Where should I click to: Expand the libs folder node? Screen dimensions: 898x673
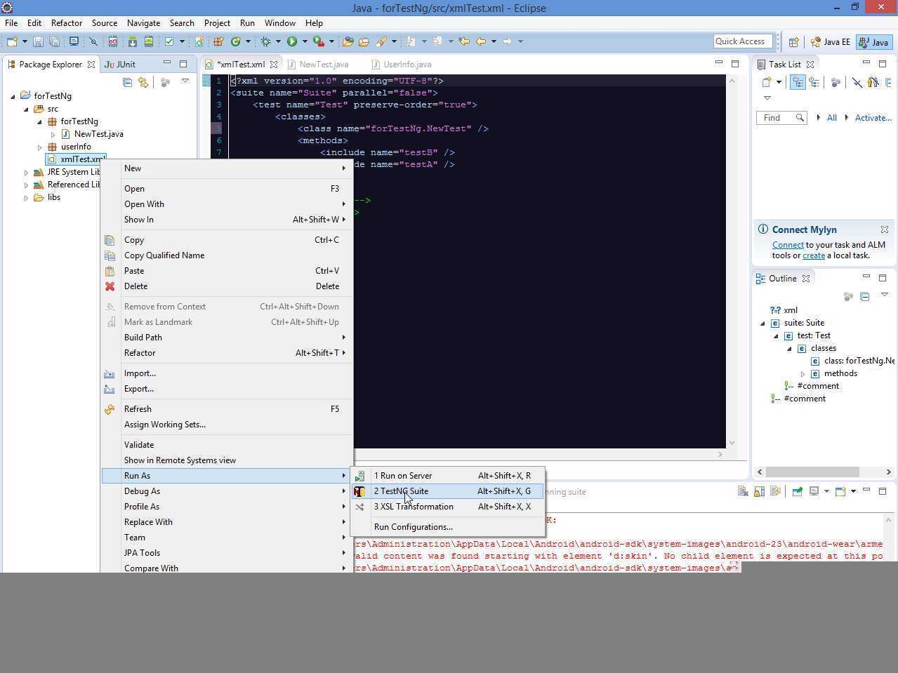(26, 197)
